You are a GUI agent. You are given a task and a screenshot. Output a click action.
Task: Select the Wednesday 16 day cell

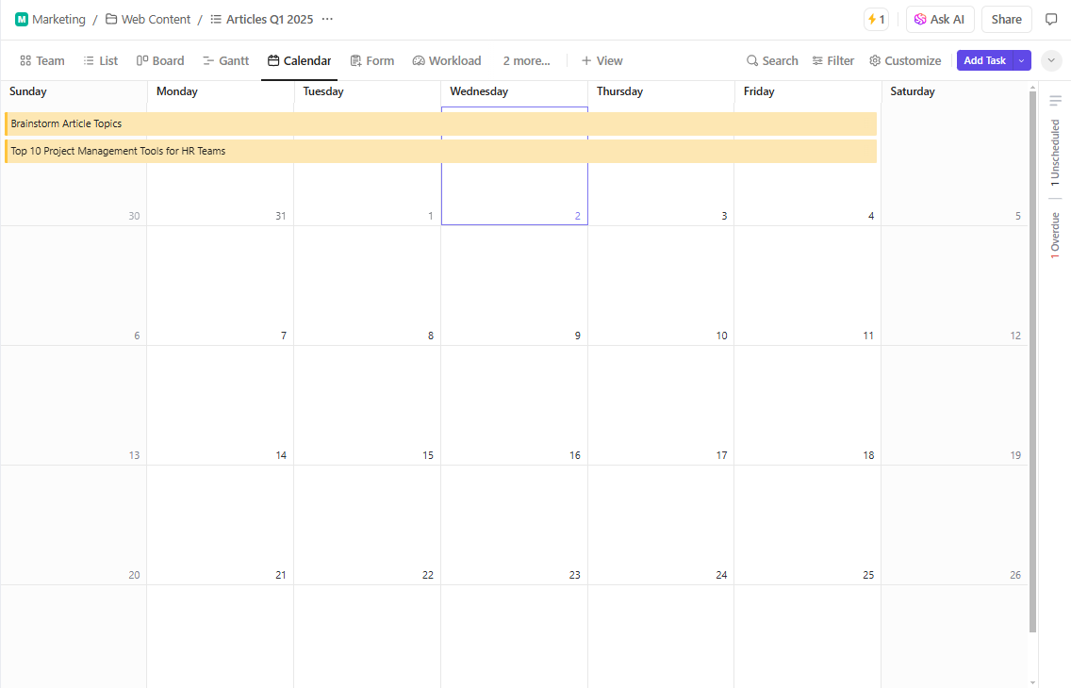(515, 405)
